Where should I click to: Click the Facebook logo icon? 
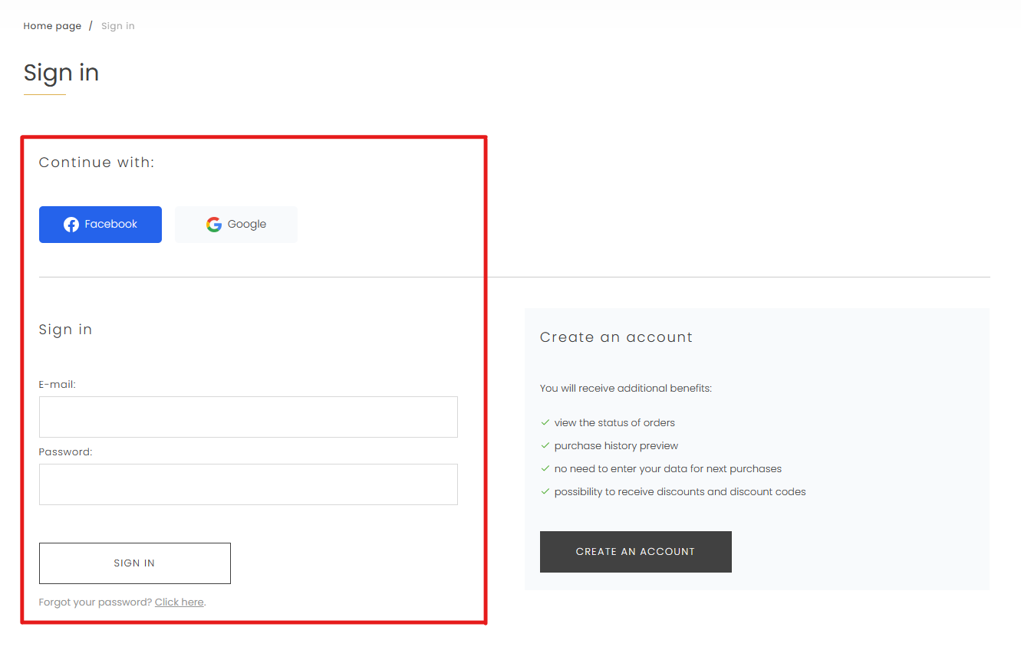pos(71,225)
